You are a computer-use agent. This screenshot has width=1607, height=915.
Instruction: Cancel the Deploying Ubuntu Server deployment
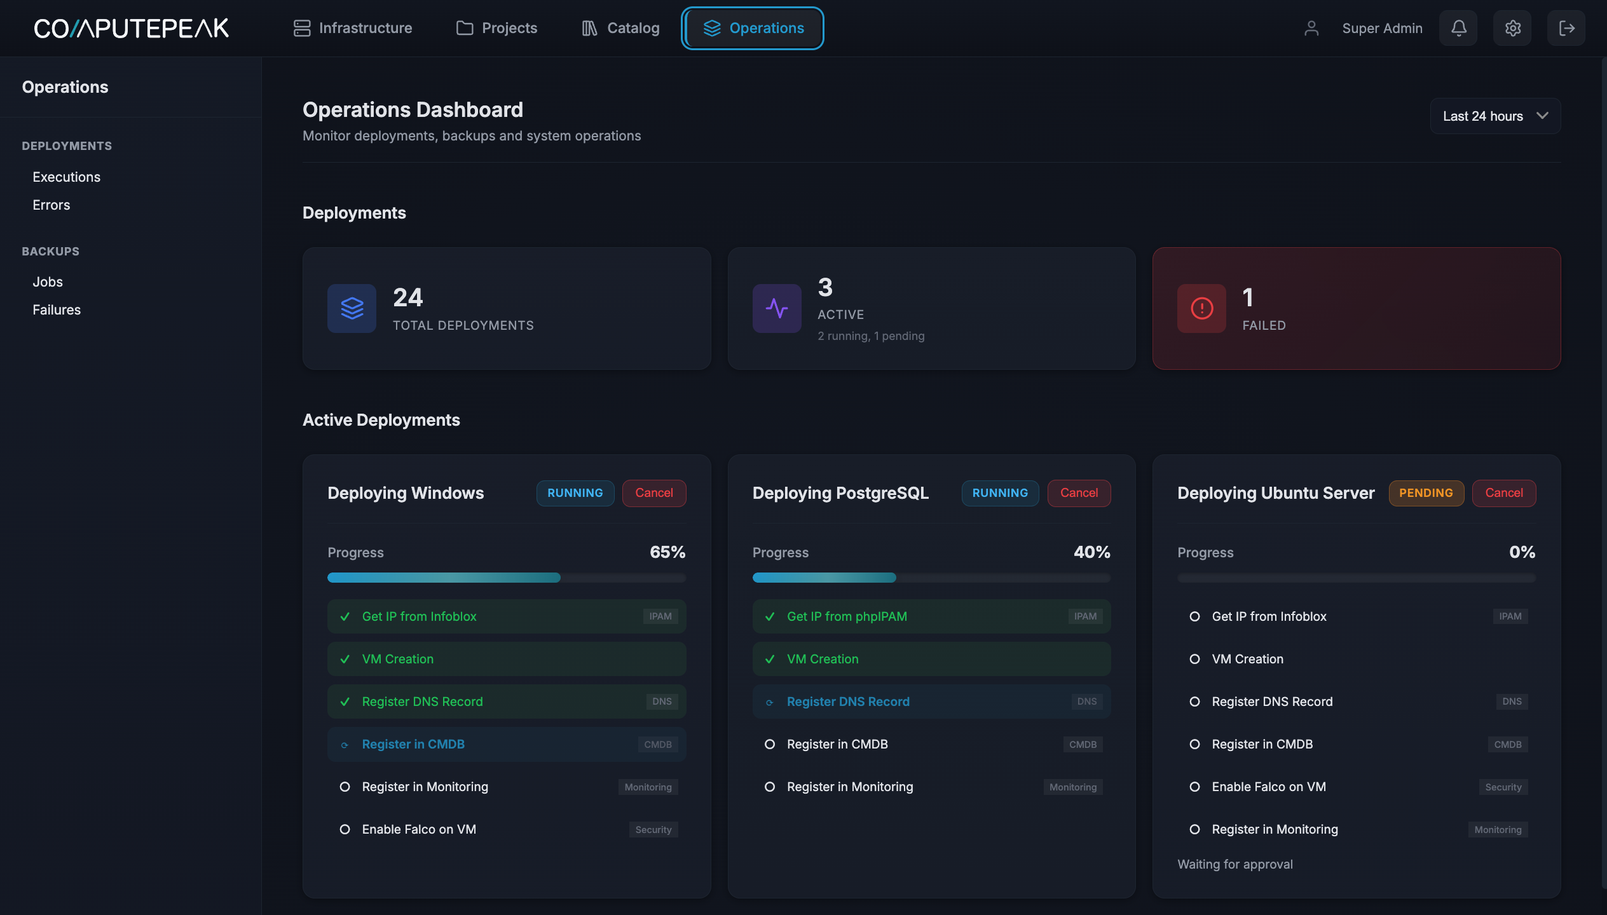1504,493
